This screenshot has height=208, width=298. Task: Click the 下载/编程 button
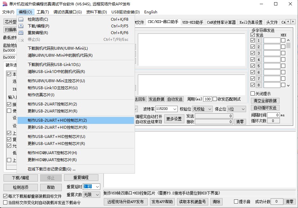pyautogui.click(x=20, y=178)
